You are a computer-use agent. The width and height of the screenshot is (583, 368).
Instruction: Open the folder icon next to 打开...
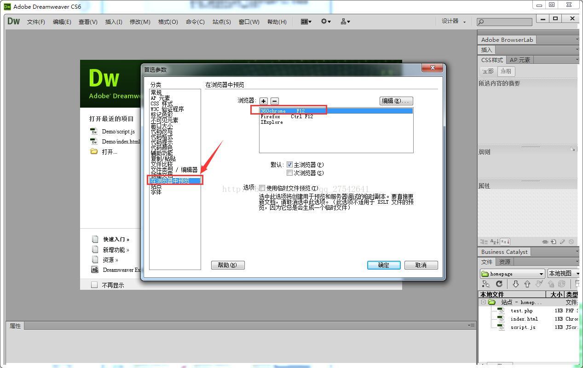[x=94, y=151]
